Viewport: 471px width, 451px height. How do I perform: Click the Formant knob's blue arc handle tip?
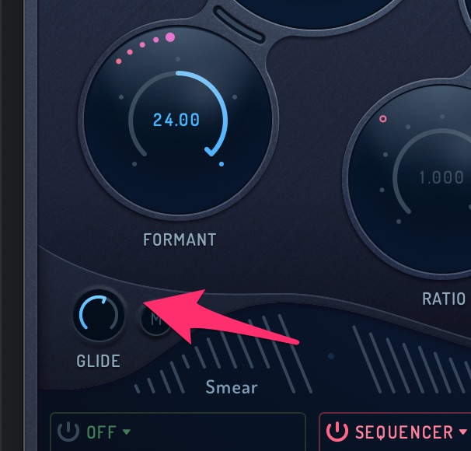(211, 151)
